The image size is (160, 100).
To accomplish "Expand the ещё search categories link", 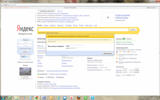I will pos(95,25).
